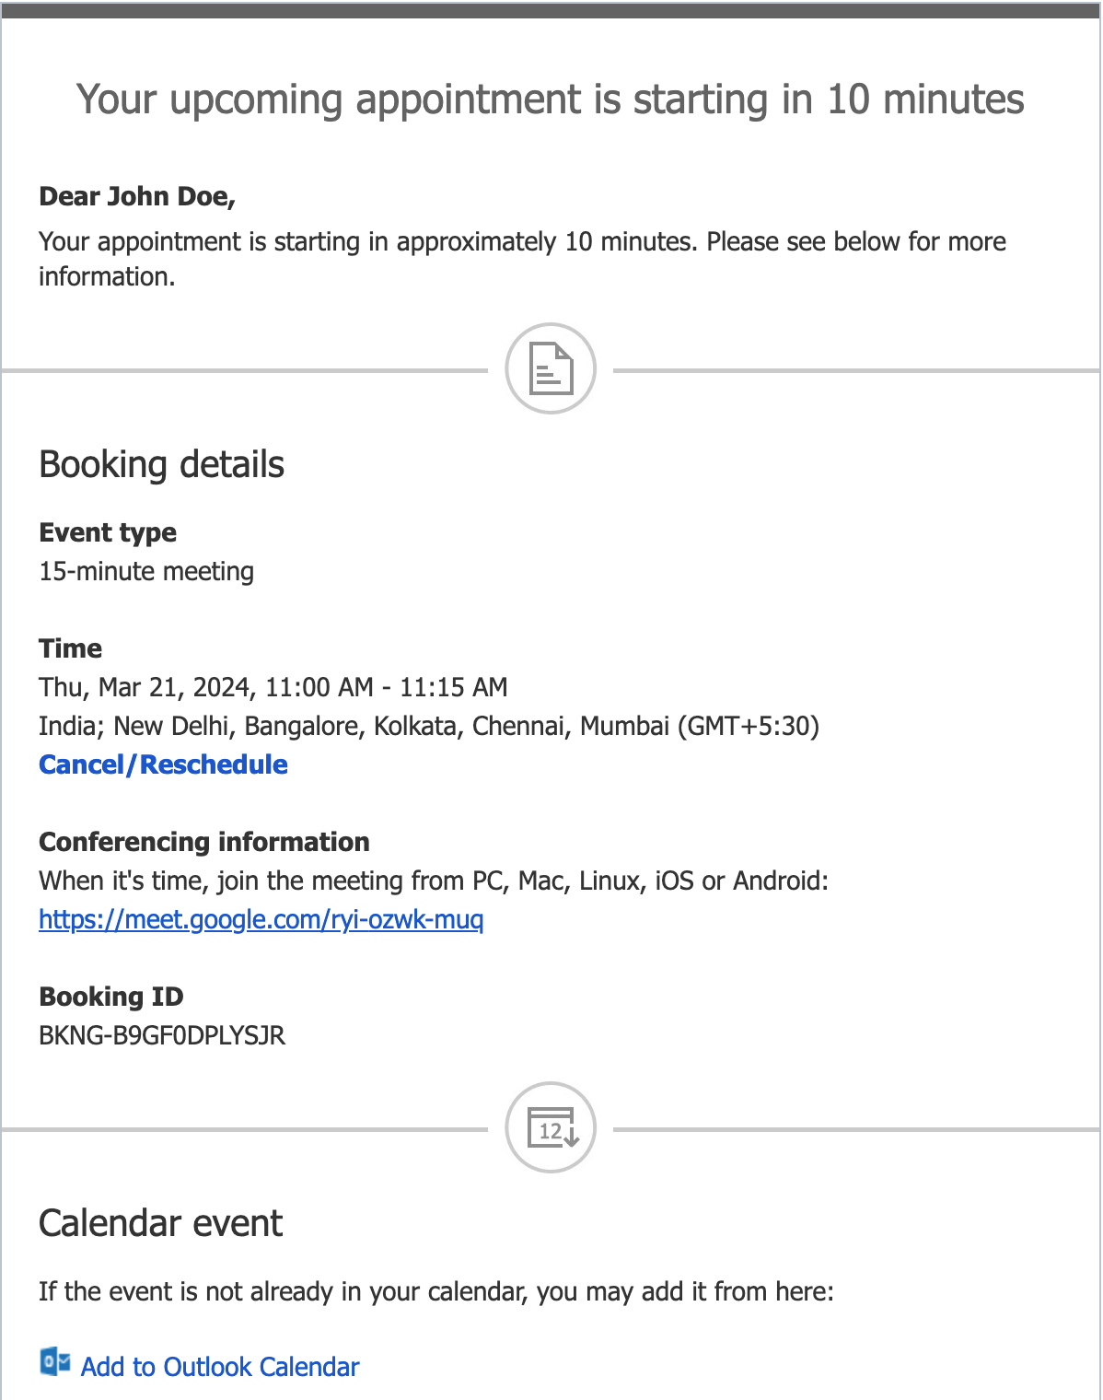Click the Event type label
The height and width of the screenshot is (1400, 1103).
click(108, 532)
